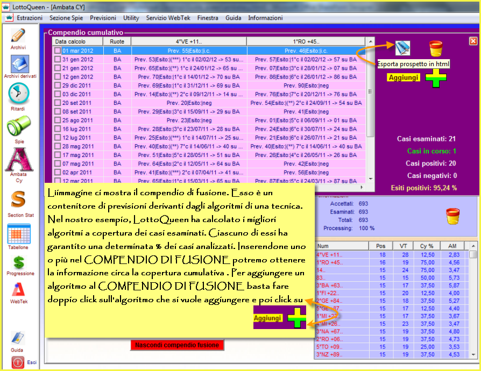Tick the checkbox for 01 mar 2012
The width and height of the screenshot is (481, 371).
pos(58,51)
